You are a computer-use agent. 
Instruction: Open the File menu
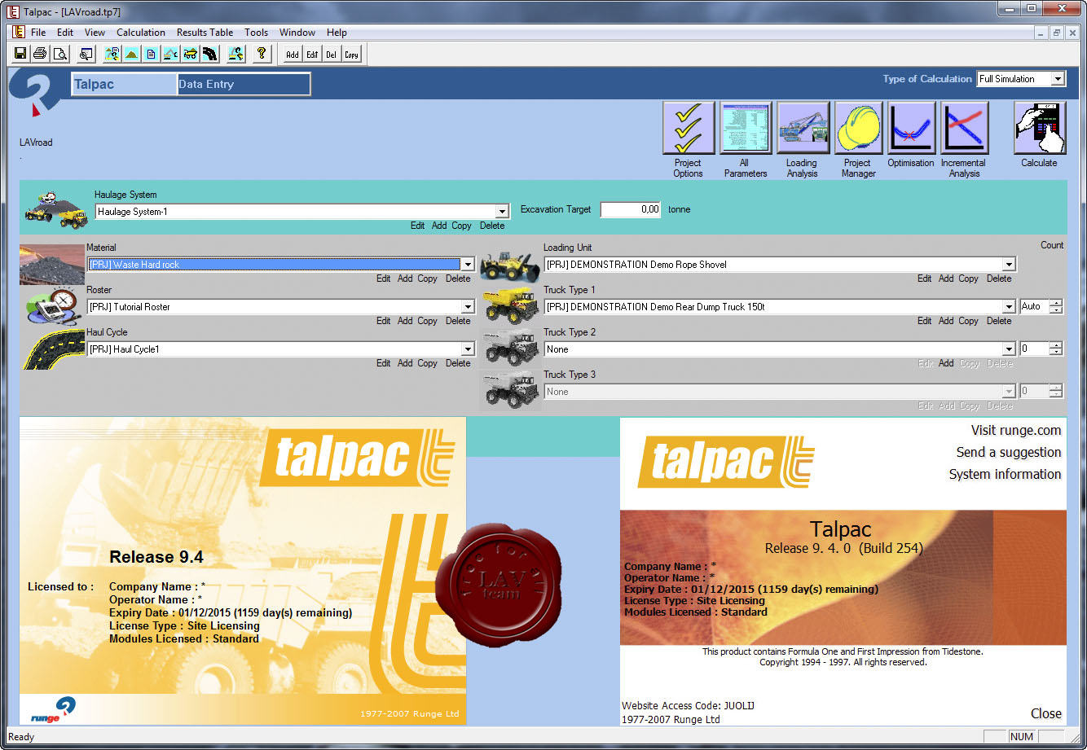coord(38,33)
